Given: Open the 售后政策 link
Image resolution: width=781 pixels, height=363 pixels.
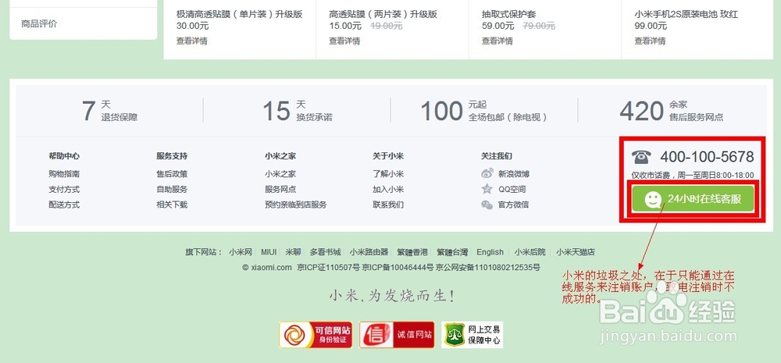Looking at the screenshot, I should pos(172,174).
